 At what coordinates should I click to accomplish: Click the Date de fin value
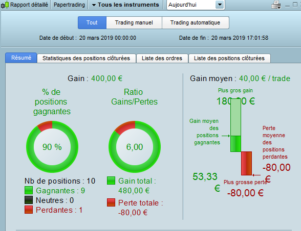click(240, 38)
